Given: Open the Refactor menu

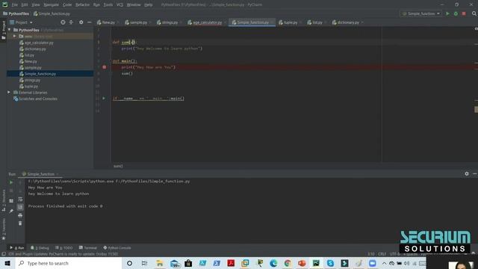Looking at the screenshot, I should click(83, 4).
